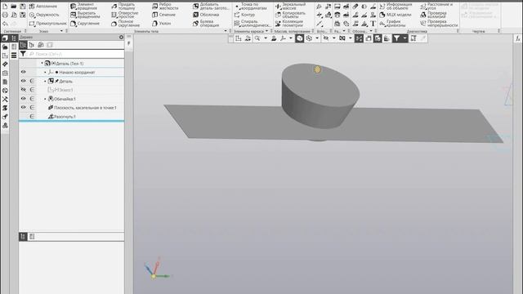The height and width of the screenshot is (294, 523).
Task: Hide Плоскость касательная в точке:1
Action: [23, 107]
